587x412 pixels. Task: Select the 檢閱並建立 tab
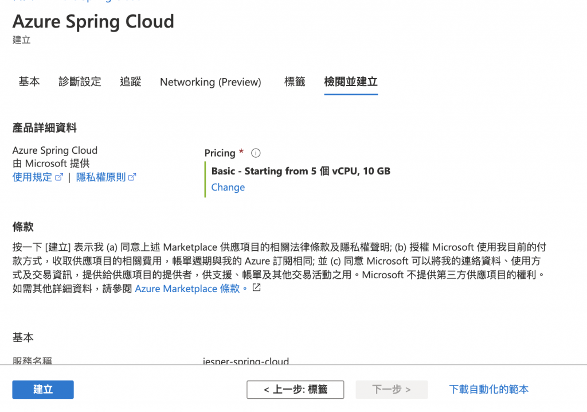click(x=351, y=82)
